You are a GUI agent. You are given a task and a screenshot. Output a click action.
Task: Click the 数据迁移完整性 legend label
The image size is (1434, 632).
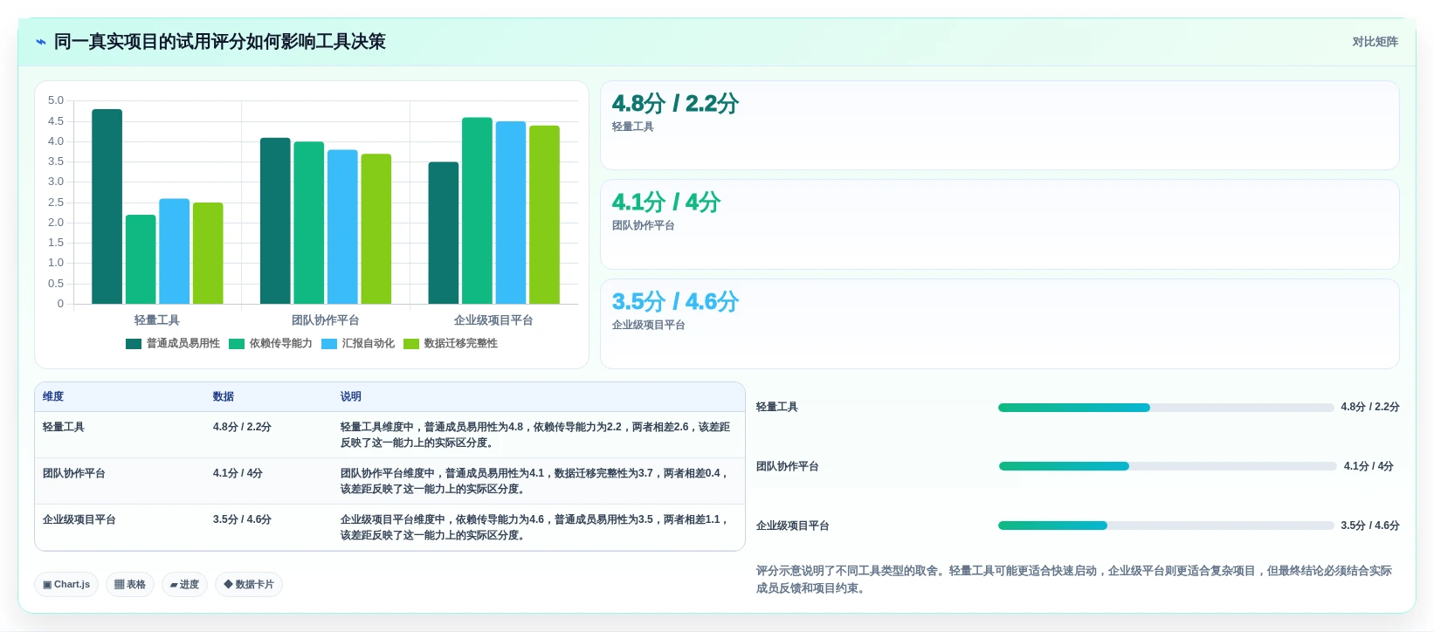click(x=461, y=344)
